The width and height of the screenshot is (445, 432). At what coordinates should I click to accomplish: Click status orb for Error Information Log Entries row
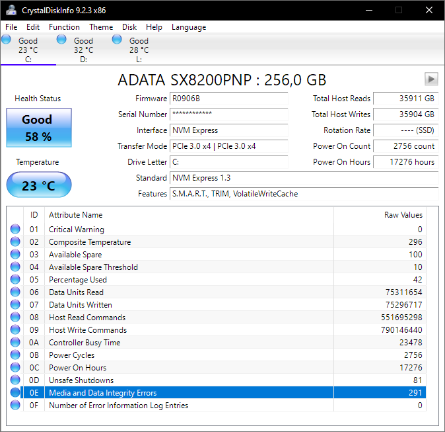click(x=15, y=405)
